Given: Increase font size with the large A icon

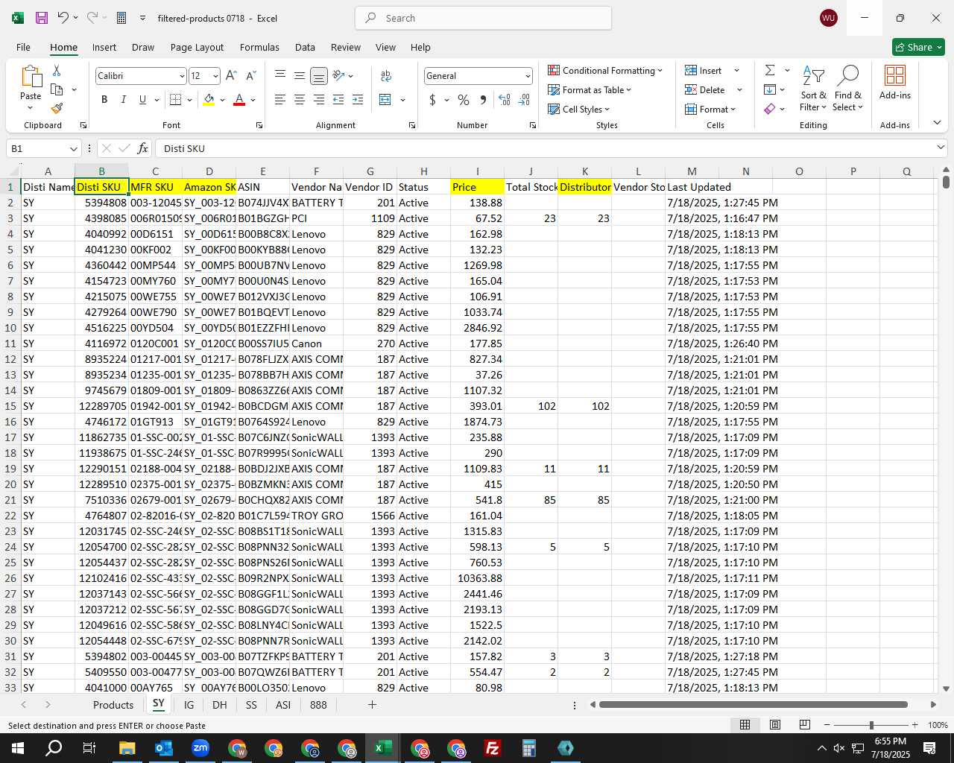Looking at the screenshot, I should coord(231,75).
